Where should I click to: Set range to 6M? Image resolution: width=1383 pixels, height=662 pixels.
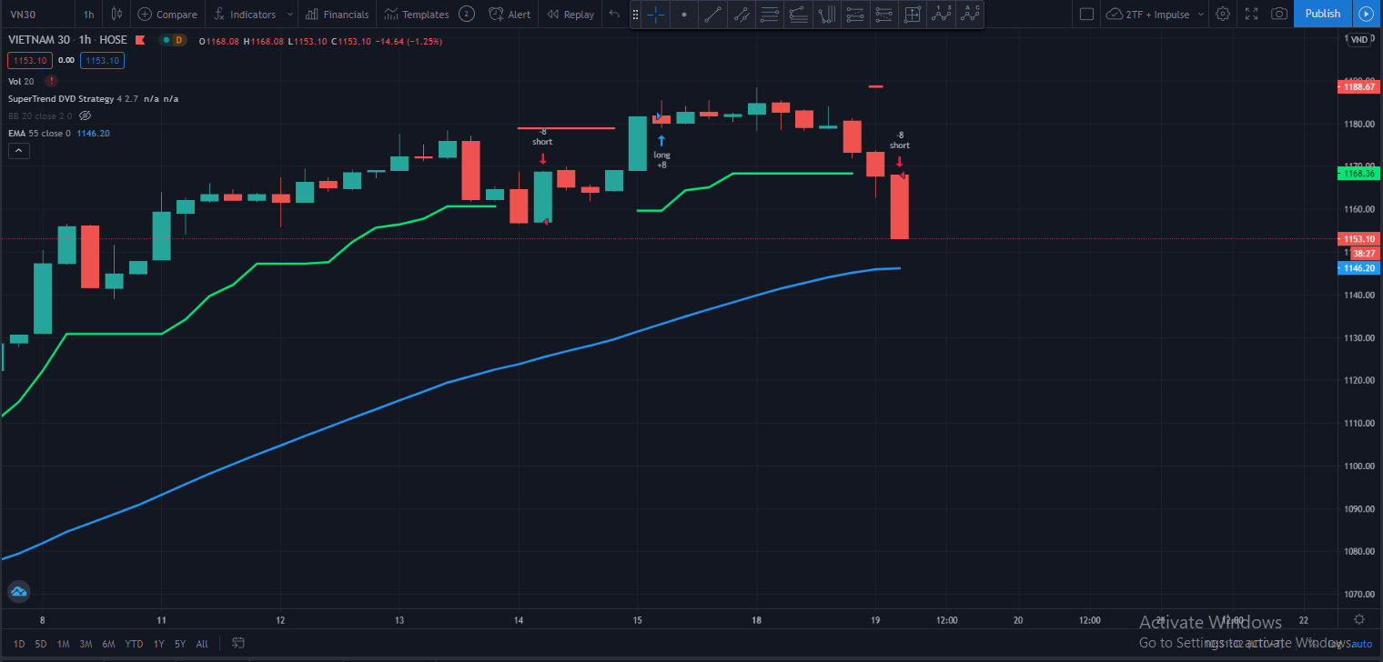[109, 644]
